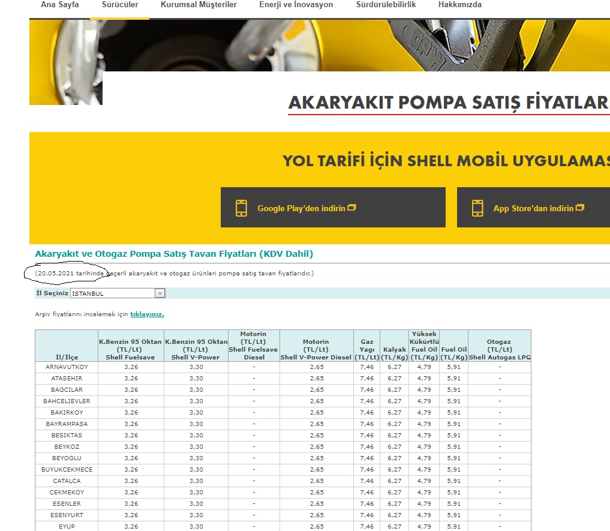Click 7,46 Gaz Yagı price in BAKIRKOY row
Viewport: 610px width, 531px height.
coord(367,413)
